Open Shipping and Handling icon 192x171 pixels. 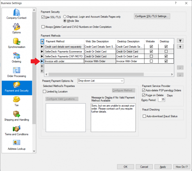[x=16, y=114]
